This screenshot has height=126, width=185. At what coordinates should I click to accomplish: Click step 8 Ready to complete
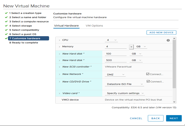[x=24, y=43]
